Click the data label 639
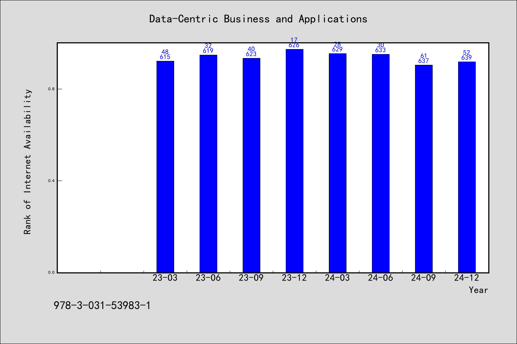517x344 pixels. (x=467, y=58)
